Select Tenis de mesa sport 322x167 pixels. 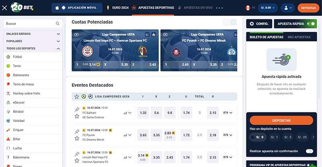pos(33,84)
